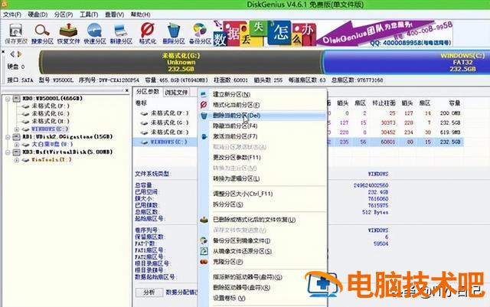Open the 查看(V) menu
The width and height of the screenshot is (490, 307).
coord(114,15)
